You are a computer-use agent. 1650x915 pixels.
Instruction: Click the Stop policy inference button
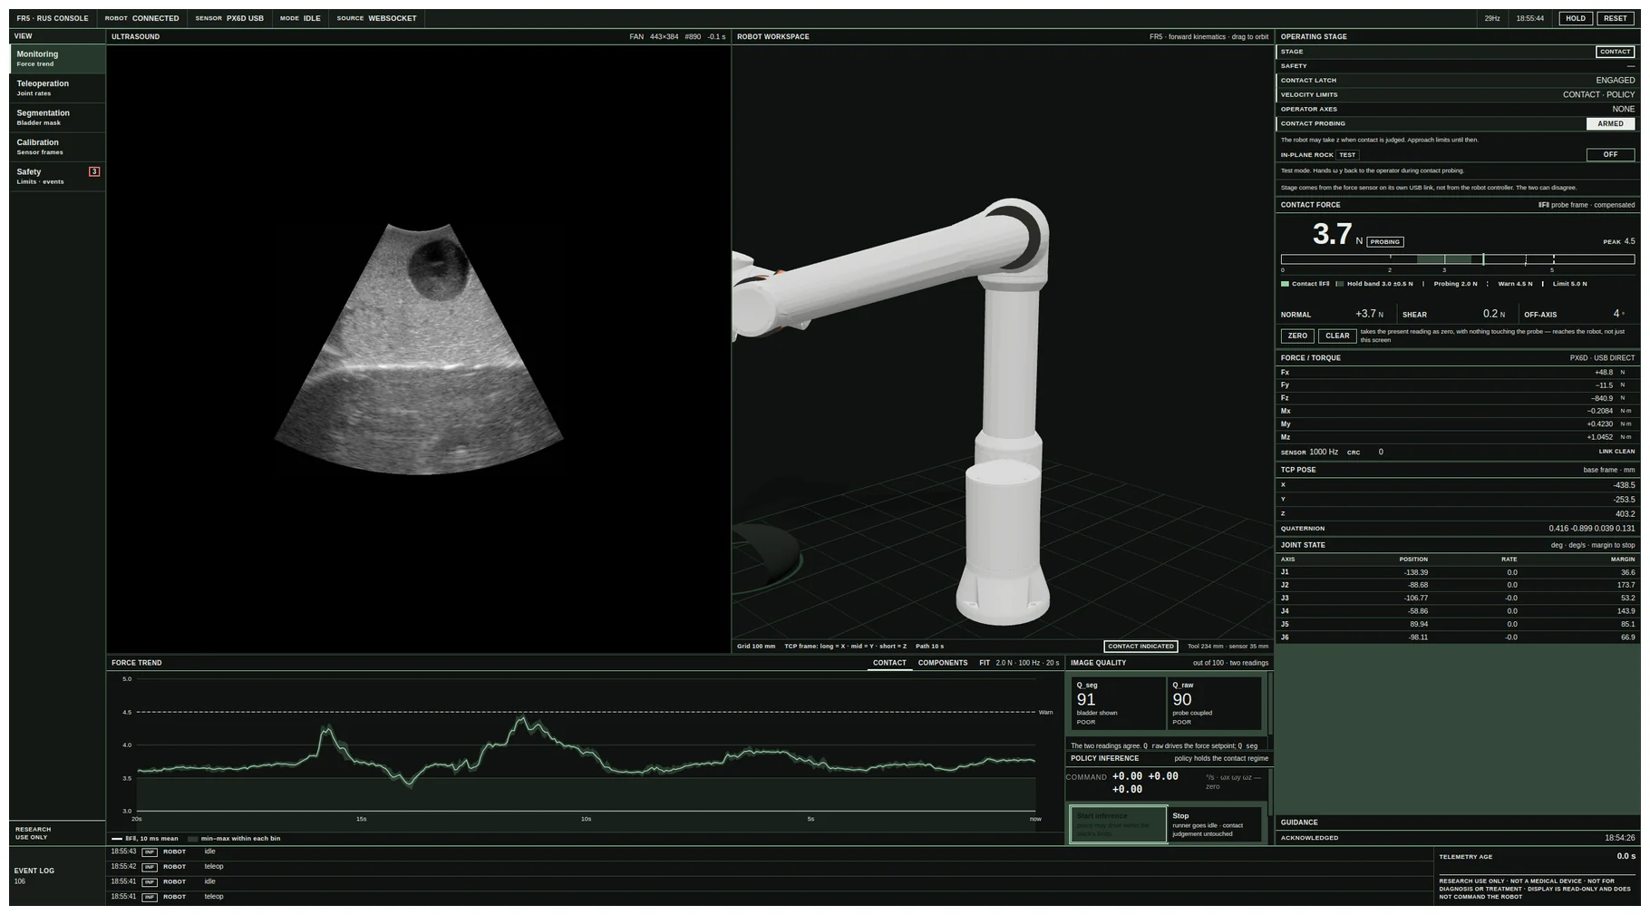click(x=1215, y=824)
